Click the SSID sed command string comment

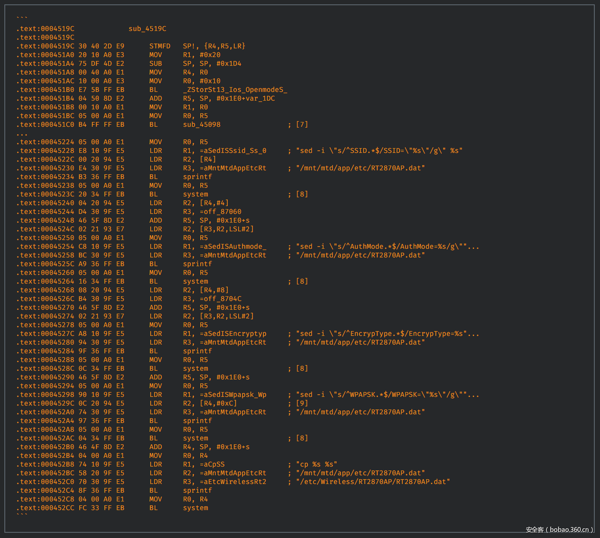[x=379, y=151]
